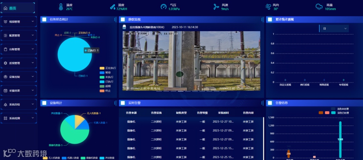
Task: Select the 配置管理 menu label
Action: click(14, 36)
